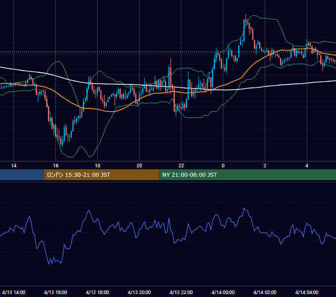Click the 16 hour label on price chart
This screenshot has width=336, height=297.
coord(55,166)
